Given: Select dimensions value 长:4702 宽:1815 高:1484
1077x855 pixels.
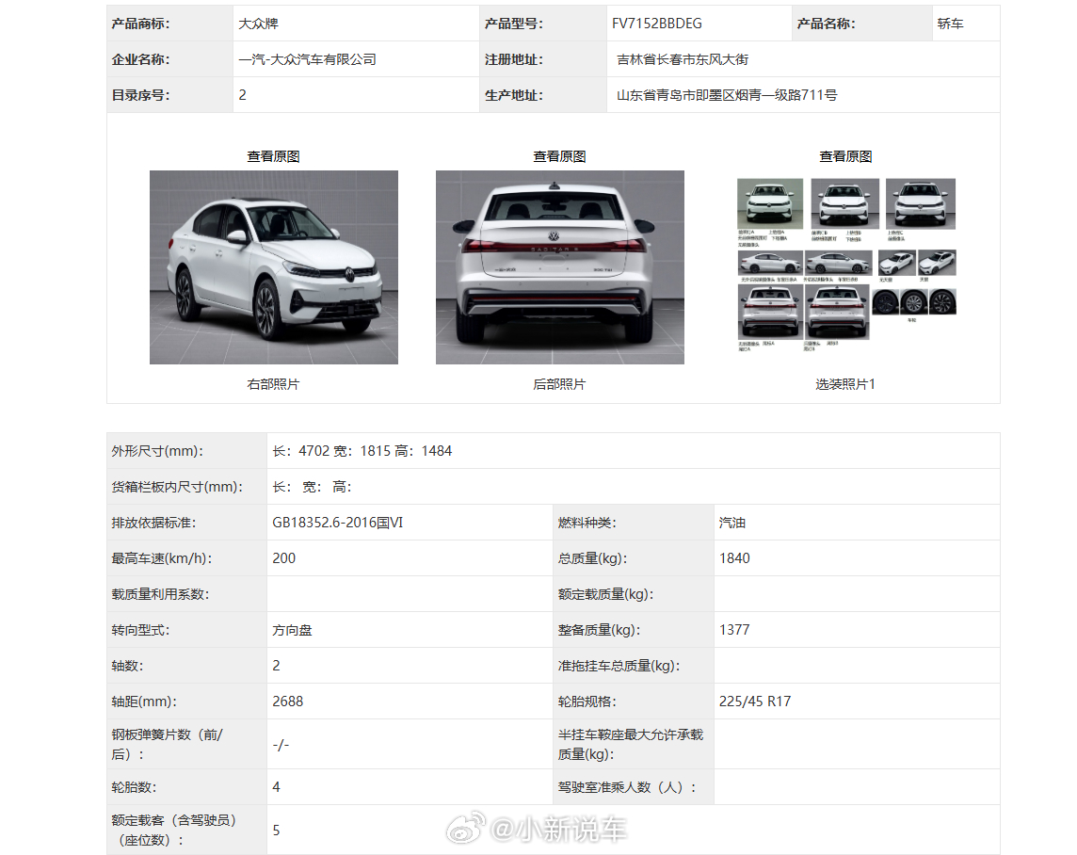Looking at the screenshot, I should 362,450.
